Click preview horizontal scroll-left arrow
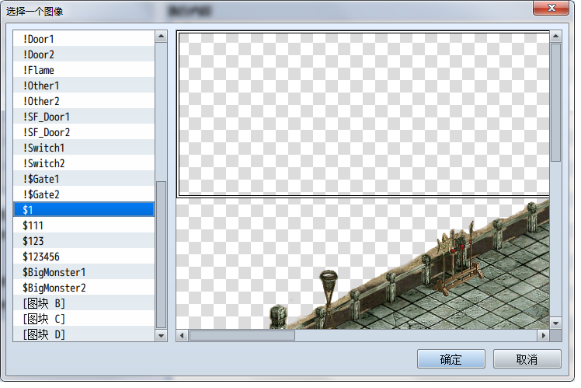581x388 pixels. coord(182,336)
